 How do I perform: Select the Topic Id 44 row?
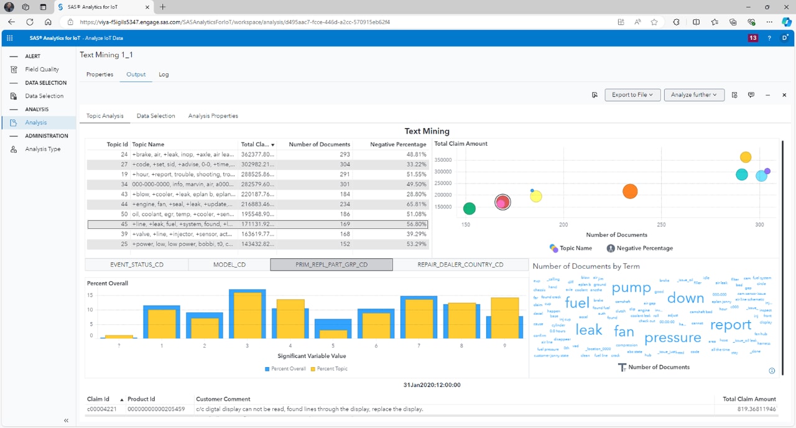pos(257,204)
